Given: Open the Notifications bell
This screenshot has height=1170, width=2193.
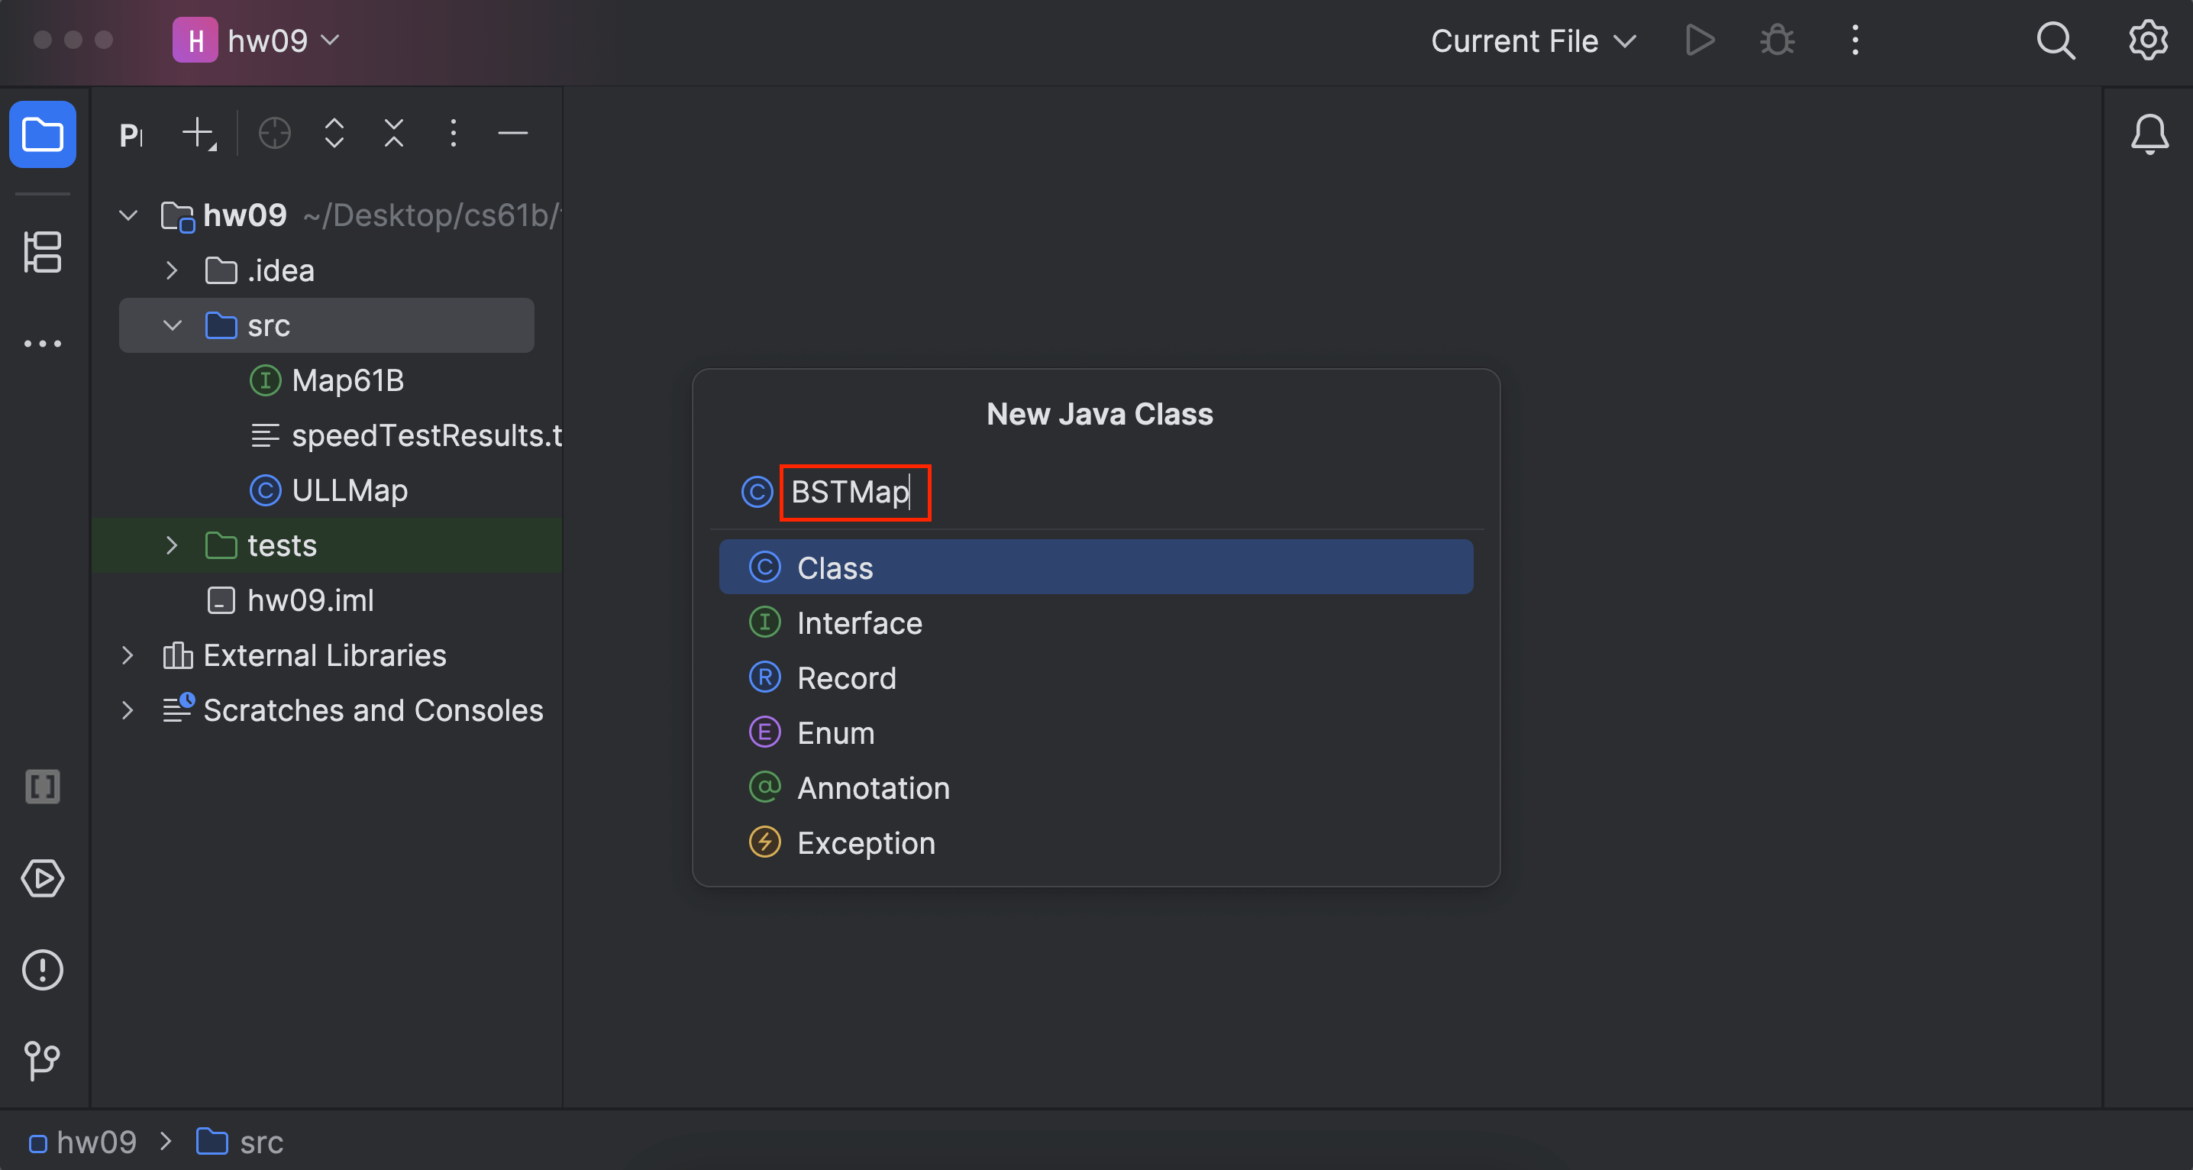Looking at the screenshot, I should 2149,134.
